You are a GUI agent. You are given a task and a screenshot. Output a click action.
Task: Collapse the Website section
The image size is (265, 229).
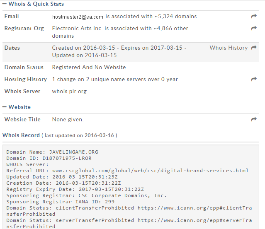click(5, 107)
